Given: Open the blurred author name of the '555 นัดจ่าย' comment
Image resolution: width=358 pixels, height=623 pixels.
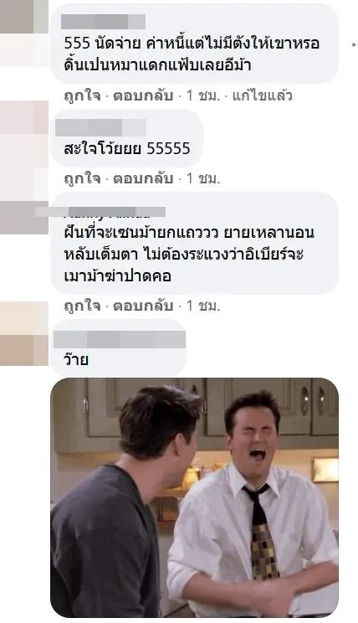Looking at the screenshot, I should (103, 22).
